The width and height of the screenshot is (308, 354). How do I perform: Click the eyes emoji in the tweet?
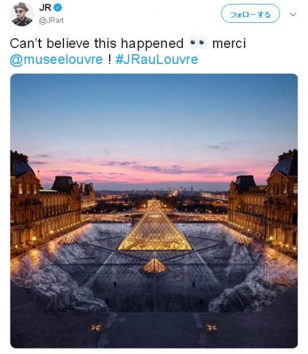pyautogui.click(x=198, y=42)
